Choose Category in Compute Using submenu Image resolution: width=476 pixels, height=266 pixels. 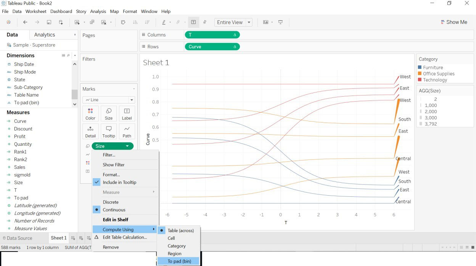coord(177,246)
